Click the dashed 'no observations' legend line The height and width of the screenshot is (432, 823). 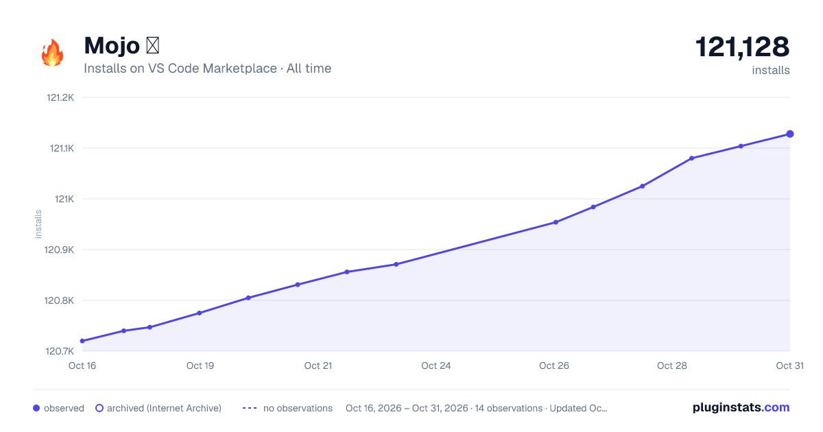click(250, 408)
